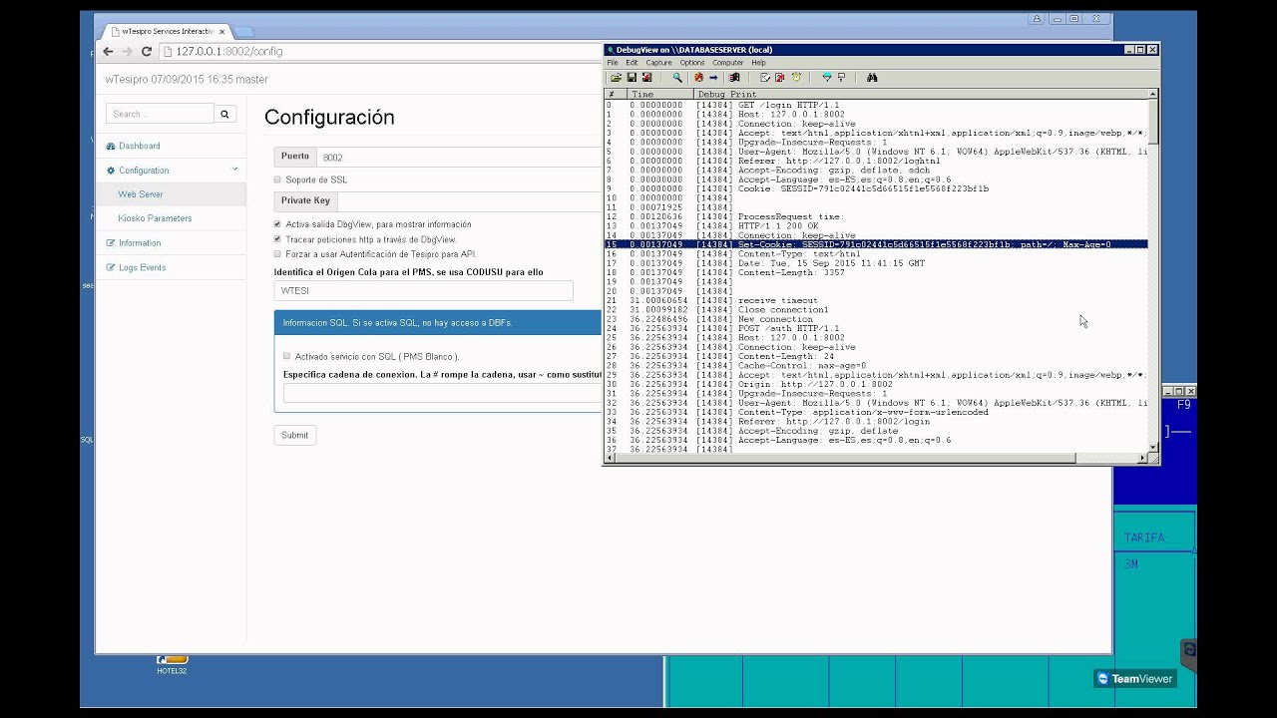Select the Web Server sidebar entry

[141, 194]
